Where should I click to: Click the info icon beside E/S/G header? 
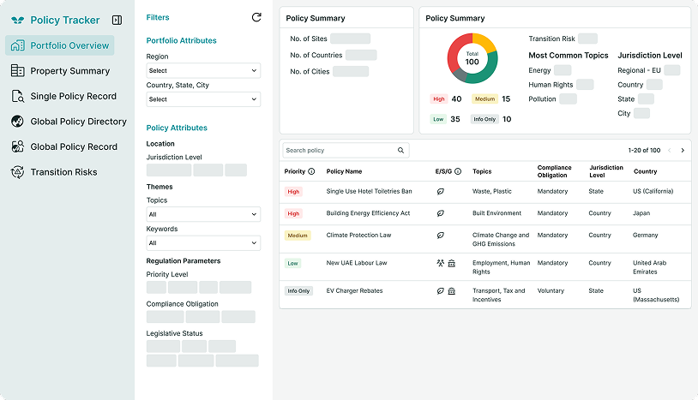tap(459, 171)
